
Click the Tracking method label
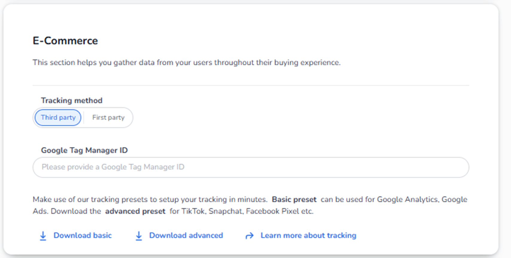(x=71, y=101)
